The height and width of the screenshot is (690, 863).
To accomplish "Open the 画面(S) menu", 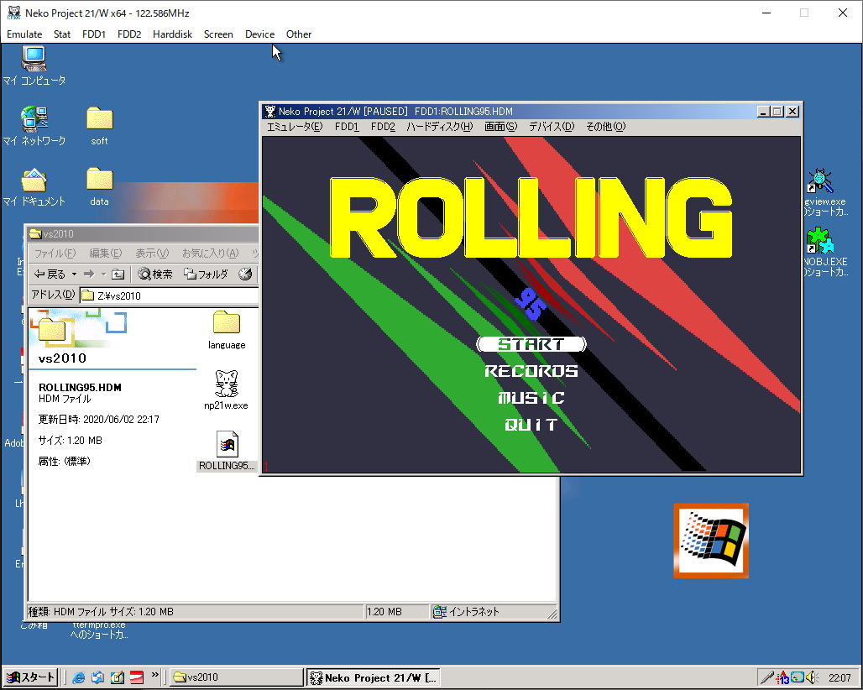I will (501, 127).
